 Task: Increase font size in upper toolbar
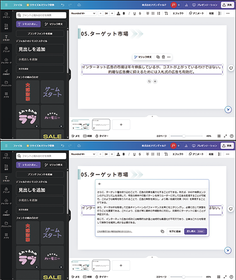point(112,13)
